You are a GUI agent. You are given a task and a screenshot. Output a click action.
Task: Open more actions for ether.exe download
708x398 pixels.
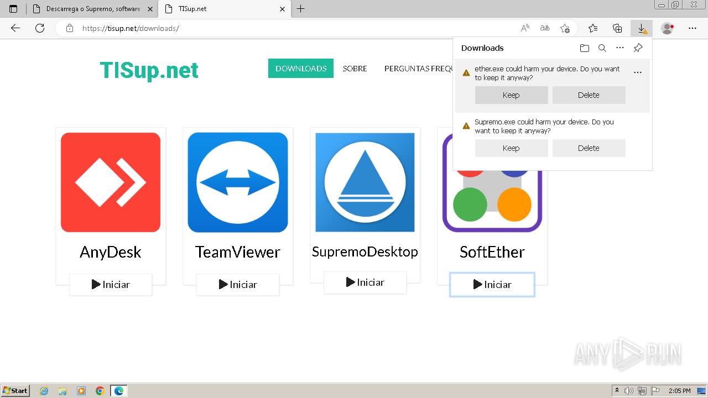point(638,72)
